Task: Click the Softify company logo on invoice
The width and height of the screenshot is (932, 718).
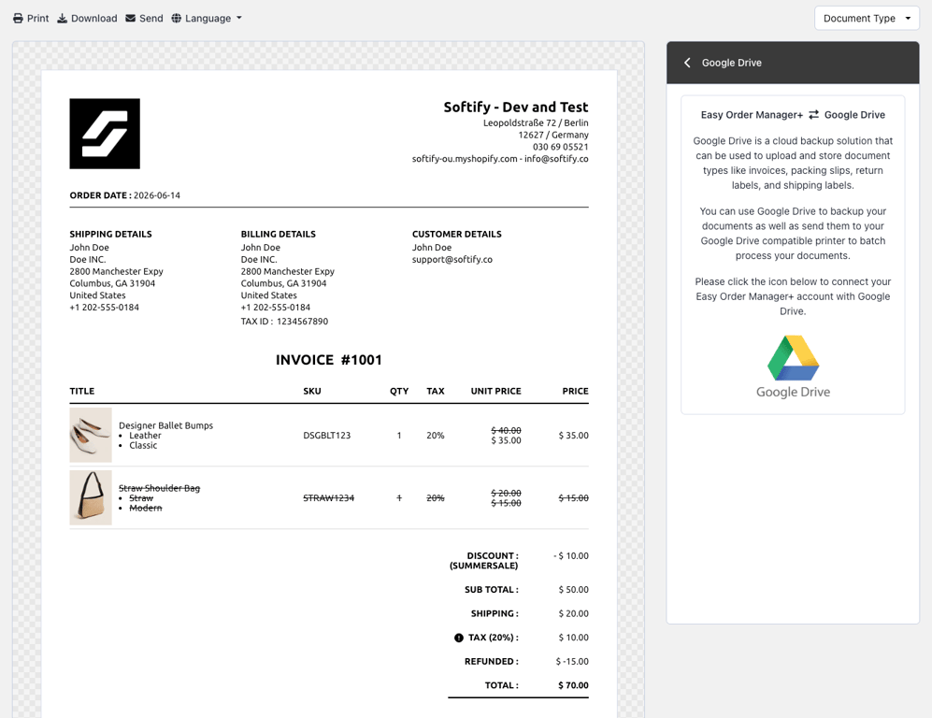Action: tap(105, 134)
